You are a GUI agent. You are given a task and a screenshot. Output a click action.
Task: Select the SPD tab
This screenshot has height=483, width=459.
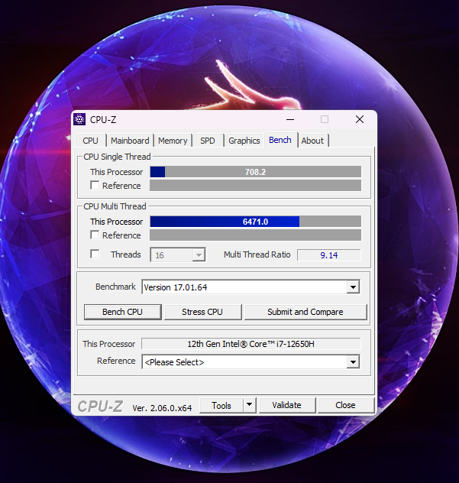(208, 141)
